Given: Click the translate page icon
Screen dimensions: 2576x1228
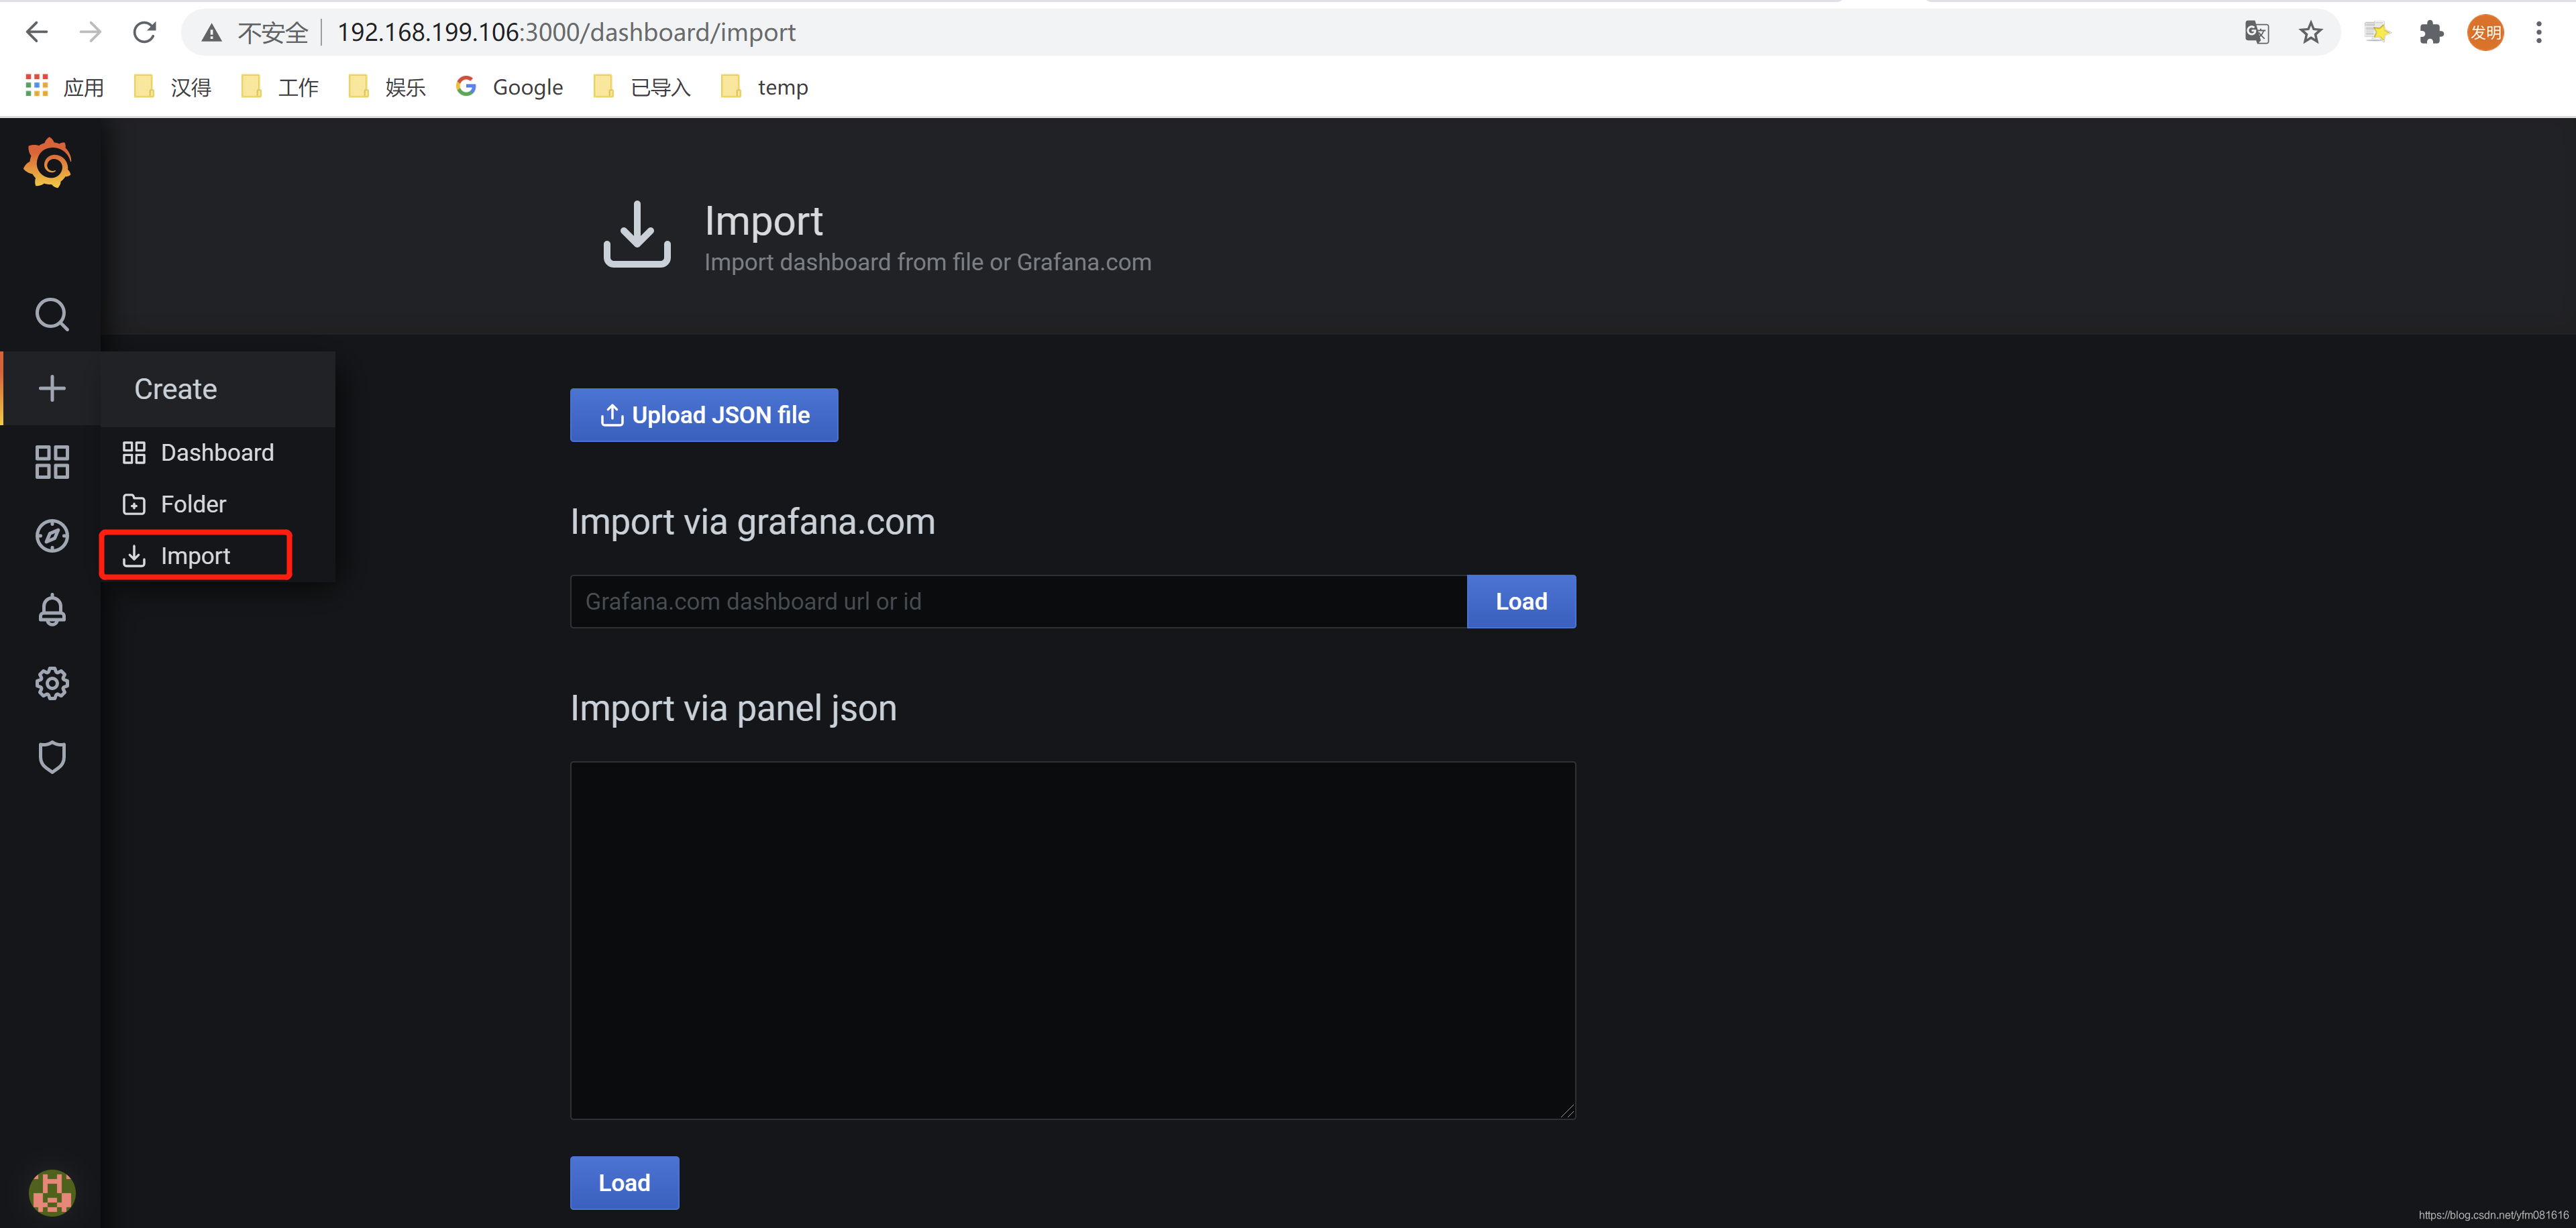Looking at the screenshot, I should coord(2257,32).
